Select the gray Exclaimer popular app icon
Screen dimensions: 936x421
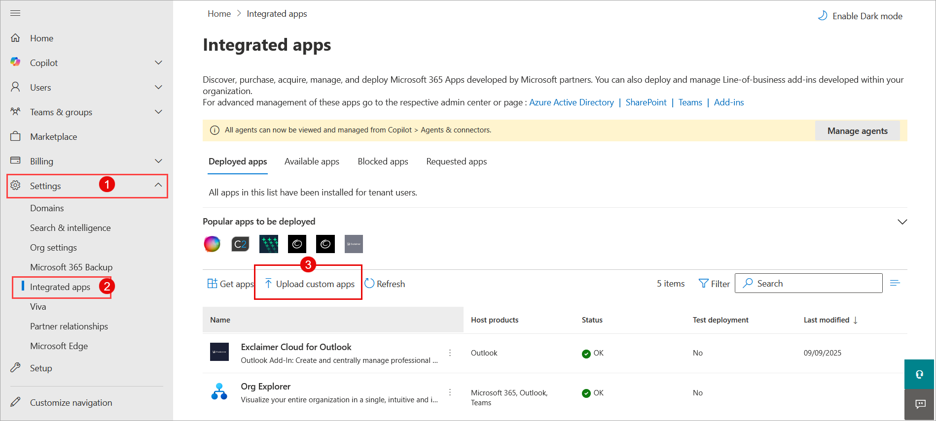pyautogui.click(x=354, y=244)
